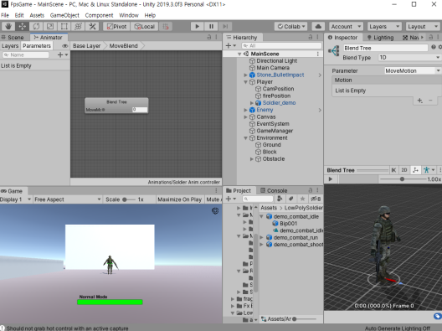The height and width of the screenshot is (331, 442).
Task: Open the GameObject menu
Action: coord(64,15)
